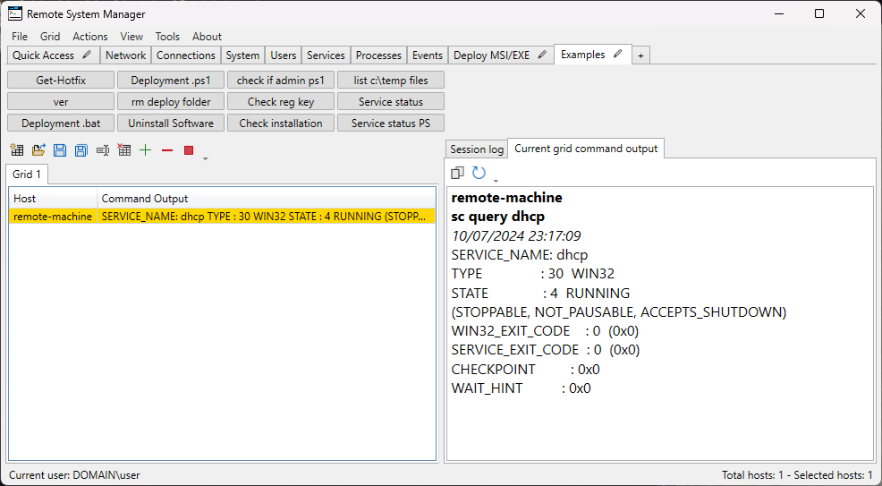
Task: Click the WIN32_EXIT_CODE output line
Action: click(x=545, y=331)
